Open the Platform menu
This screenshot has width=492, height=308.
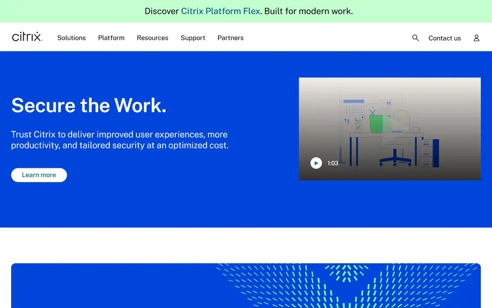(x=111, y=38)
